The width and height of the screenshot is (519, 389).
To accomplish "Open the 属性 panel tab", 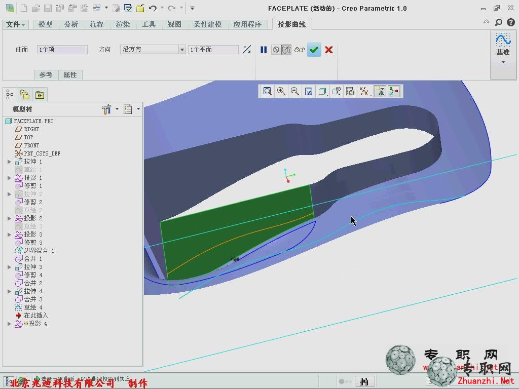I will (x=70, y=75).
